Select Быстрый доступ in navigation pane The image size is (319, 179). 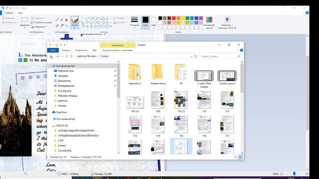pos(65,66)
